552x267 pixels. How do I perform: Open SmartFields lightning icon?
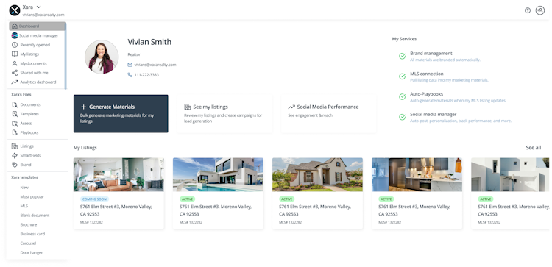(x=15, y=155)
